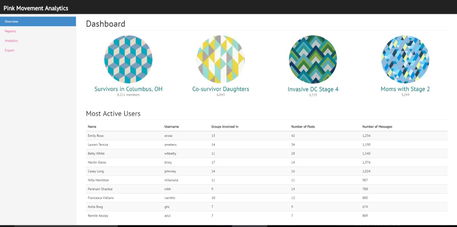Click the Co-survivor Daughters heading link
Screen dimensions: 457x227
click(220, 89)
